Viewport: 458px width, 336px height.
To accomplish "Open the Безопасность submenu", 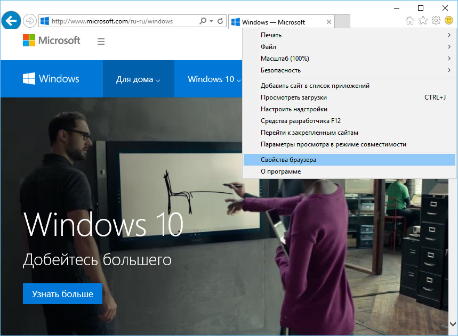I will pos(349,70).
